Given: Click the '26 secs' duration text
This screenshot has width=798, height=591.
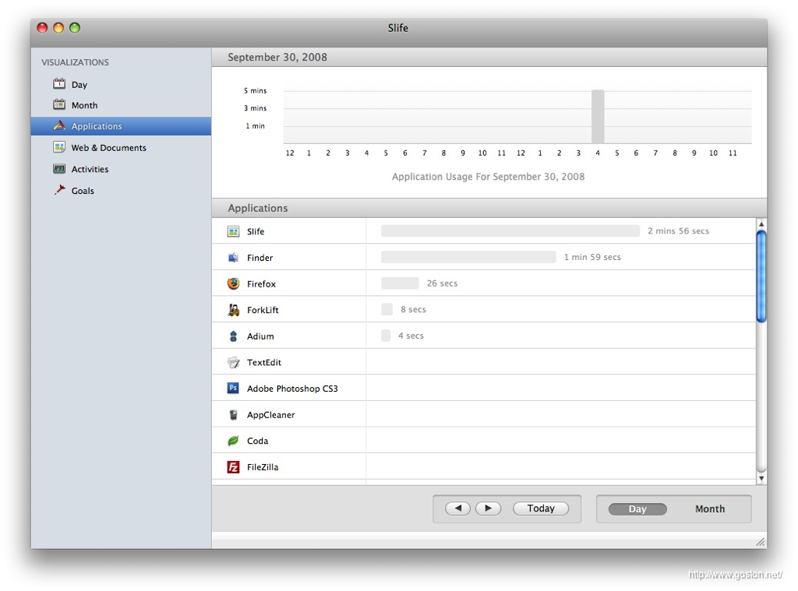Looking at the screenshot, I should pyautogui.click(x=442, y=283).
